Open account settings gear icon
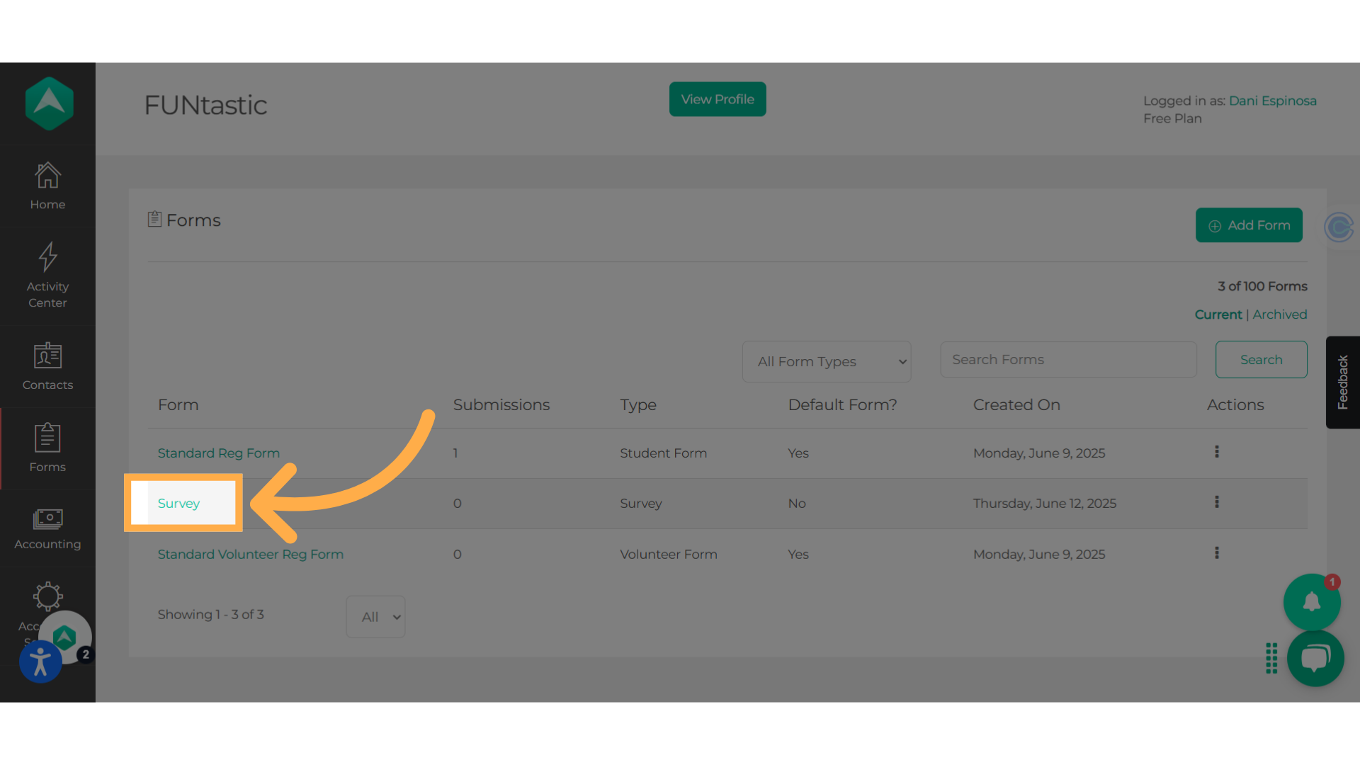1360x765 pixels. pos(47,596)
